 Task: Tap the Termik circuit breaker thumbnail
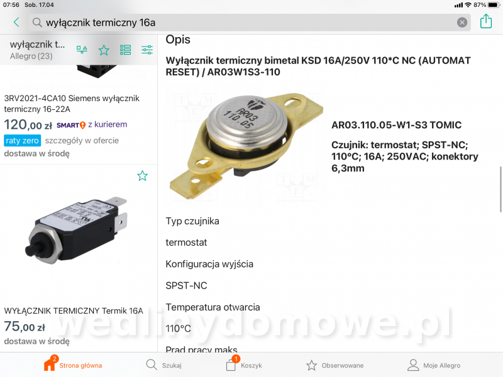pyautogui.click(x=76, y=231)
